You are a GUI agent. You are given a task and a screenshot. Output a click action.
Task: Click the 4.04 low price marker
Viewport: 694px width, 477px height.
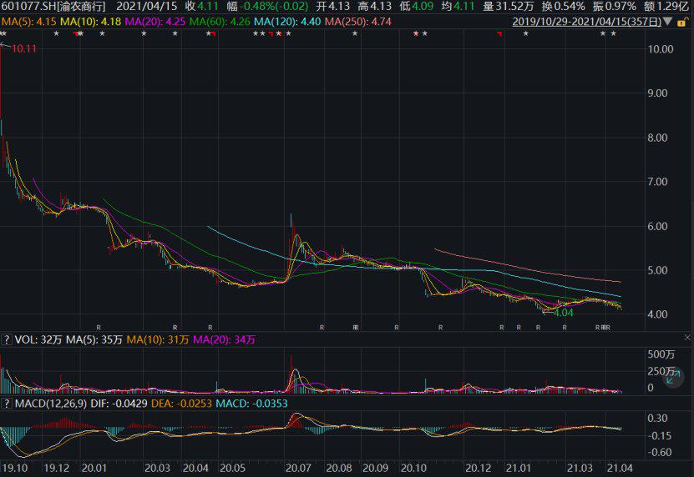tap(563, 313)
